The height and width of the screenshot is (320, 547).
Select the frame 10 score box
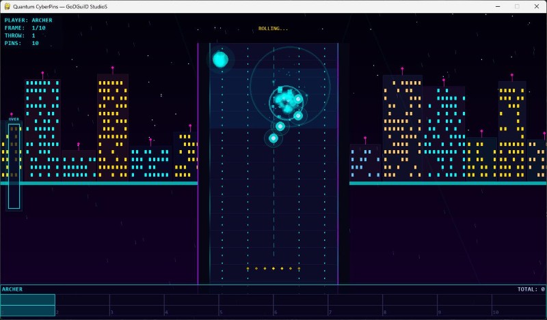pos(519,305)
